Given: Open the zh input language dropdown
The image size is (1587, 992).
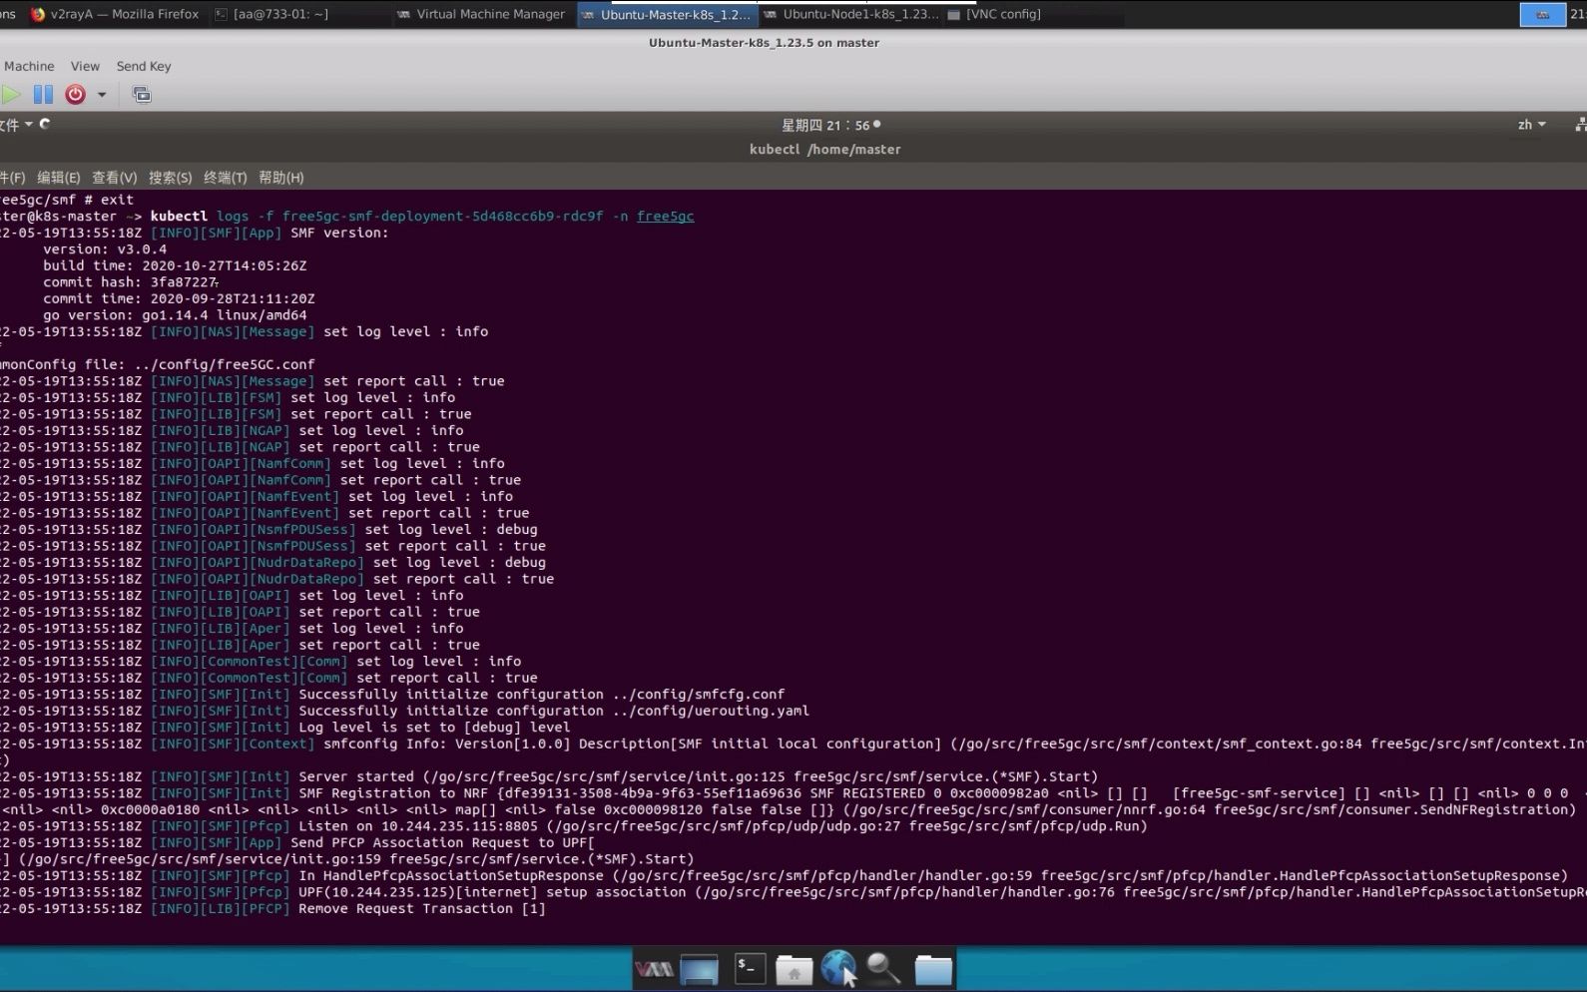Looking at the screenshot, I should (x=1531, y=125).
